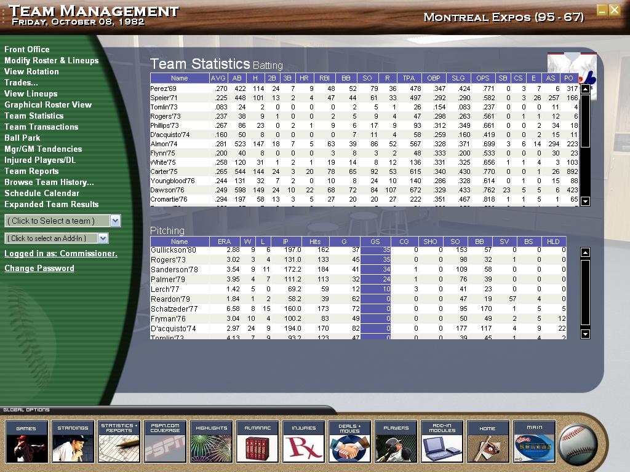Select batter Carter'75 row name

click(164, 172)
